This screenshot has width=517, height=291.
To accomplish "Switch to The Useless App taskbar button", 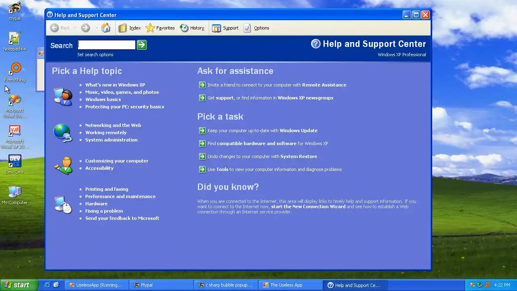I will pyautogui.click(x=290, y=285).
